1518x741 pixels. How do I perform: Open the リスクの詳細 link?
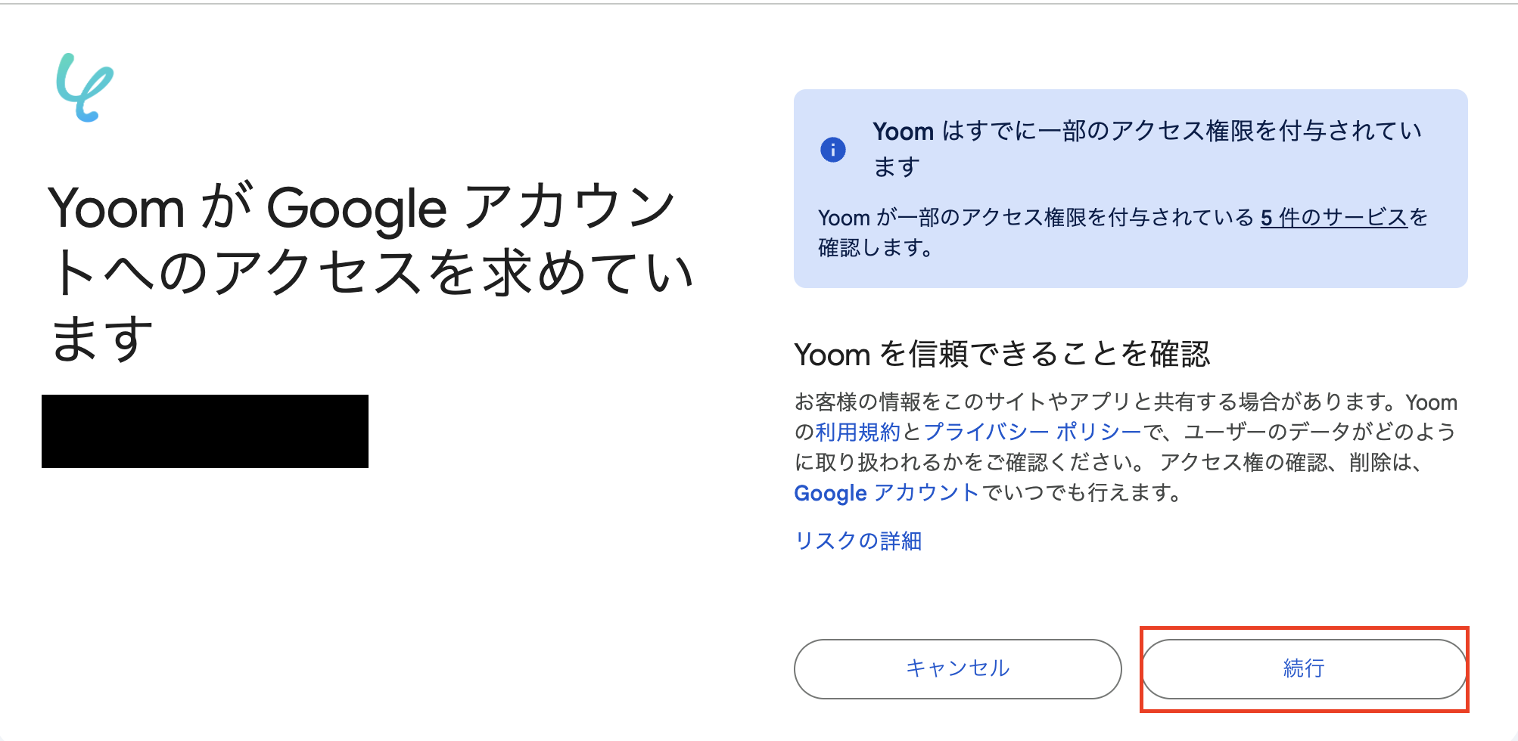[x=858, y=541]
